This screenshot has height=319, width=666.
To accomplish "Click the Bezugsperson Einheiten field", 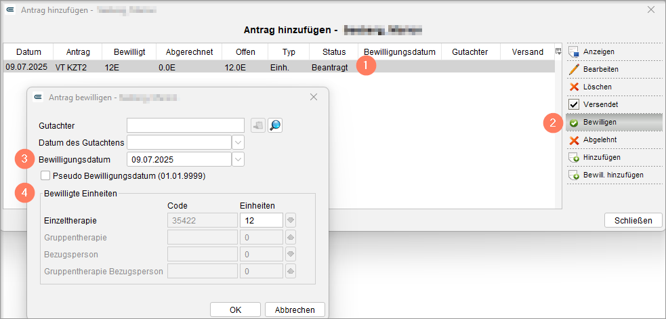I will (x=262, y=254).
